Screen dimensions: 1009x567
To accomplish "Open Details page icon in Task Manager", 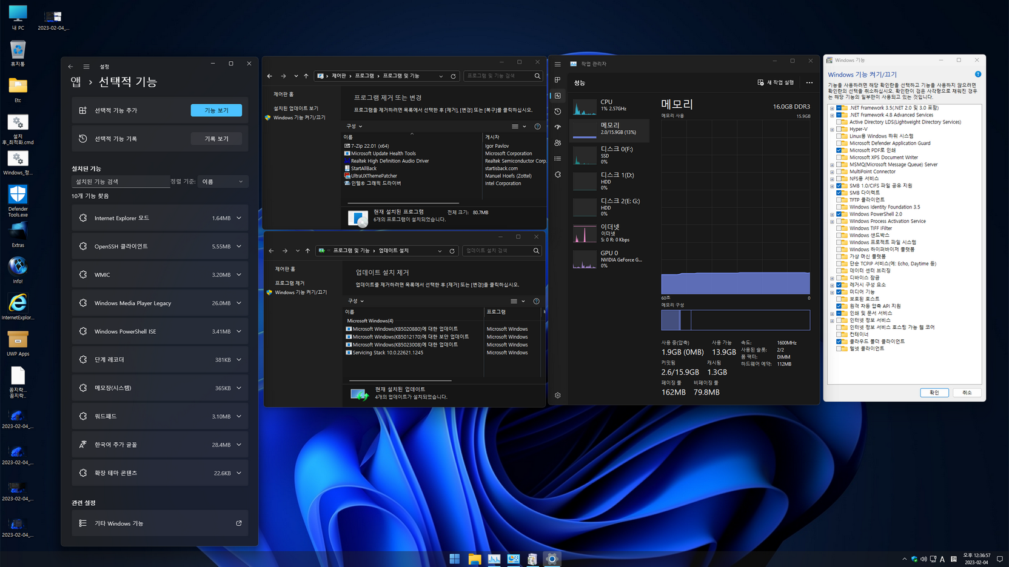I will pyautogui.click(x=558, y=159).
